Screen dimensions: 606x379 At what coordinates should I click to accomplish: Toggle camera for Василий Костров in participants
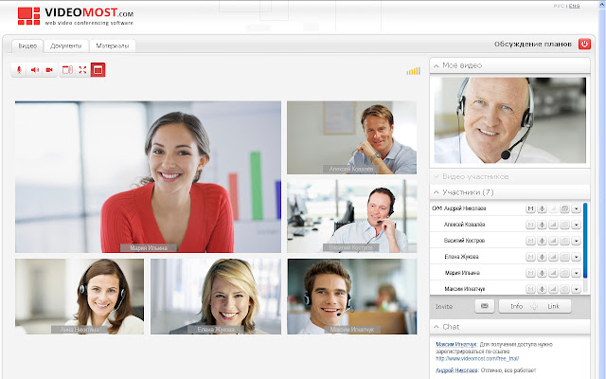coord(564,241)
